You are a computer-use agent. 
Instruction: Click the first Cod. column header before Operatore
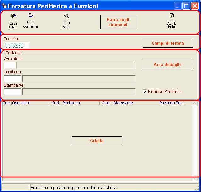click(x=7, y=103)
